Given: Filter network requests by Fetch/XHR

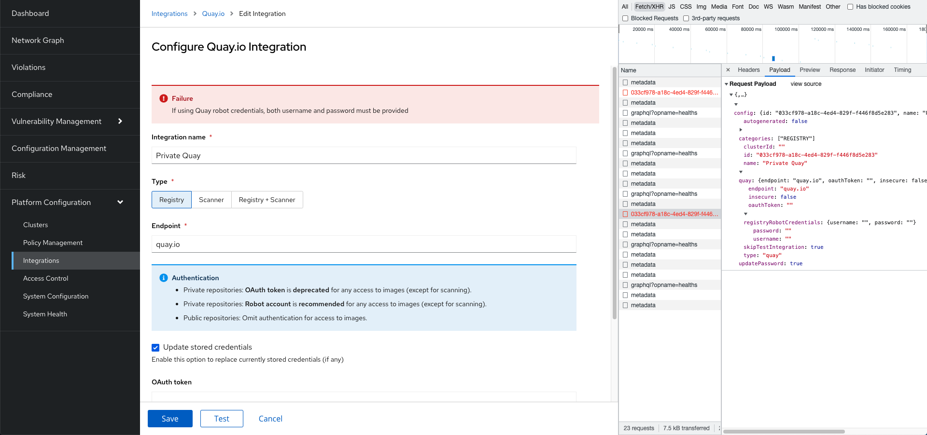Looking at the screenshot, I should [649, 7].
